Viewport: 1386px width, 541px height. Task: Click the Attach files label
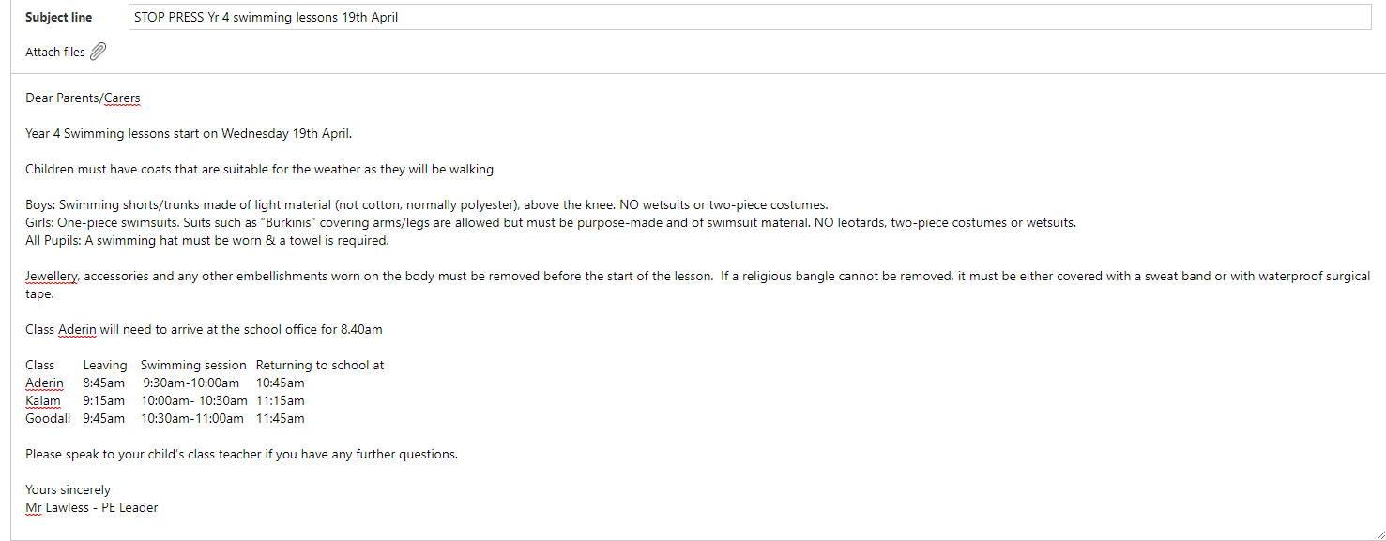click(x=55, y=53)
